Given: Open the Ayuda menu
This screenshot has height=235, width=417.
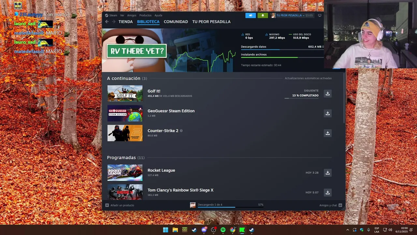Looking at the screenshot, I should point(158,15).
